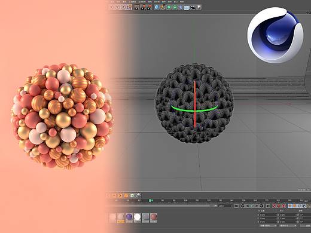This screenshot has width=311, height=233.
Task: Click the Z position coordinate field
Action: 268,222
